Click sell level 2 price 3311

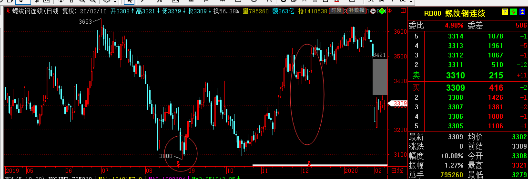tap(455, 65)
